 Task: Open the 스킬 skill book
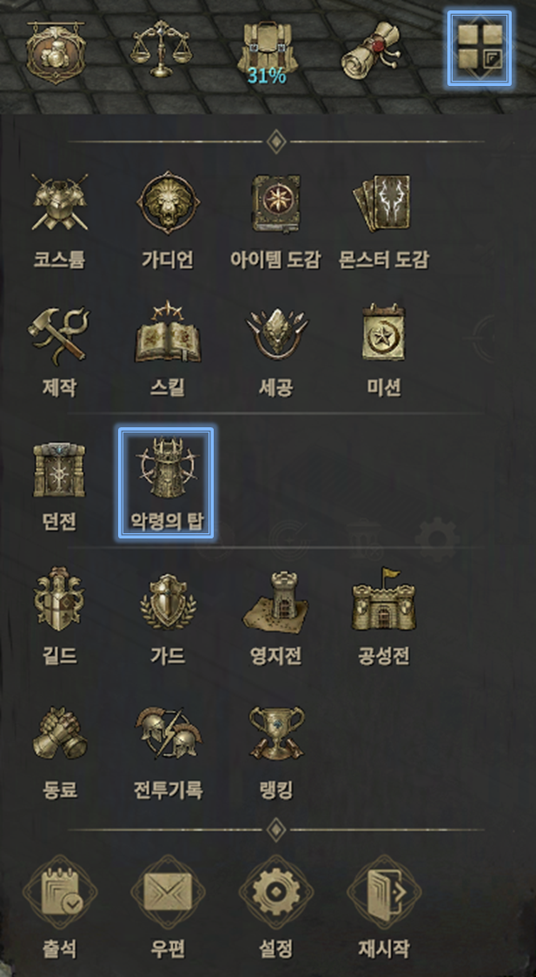pyautogui.click(x=169, y=350)
